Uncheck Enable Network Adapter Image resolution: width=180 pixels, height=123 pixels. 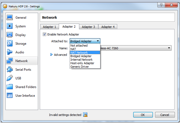tap(44, 34)
